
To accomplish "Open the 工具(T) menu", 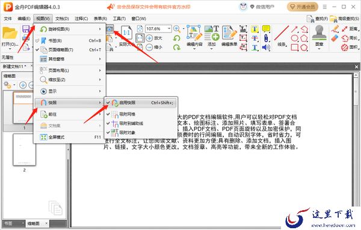I will coord(119,19).
